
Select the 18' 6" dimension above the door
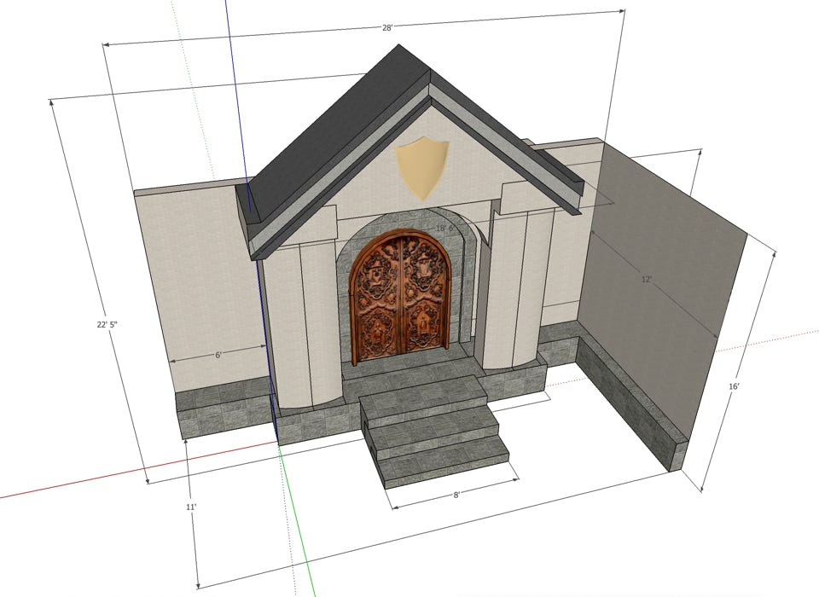coord(444,229)
